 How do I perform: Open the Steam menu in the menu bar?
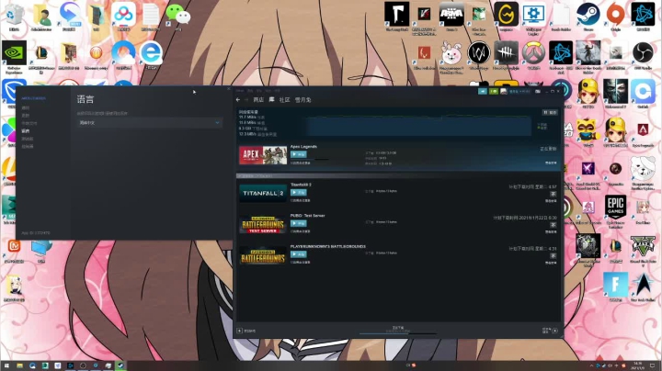240,91
